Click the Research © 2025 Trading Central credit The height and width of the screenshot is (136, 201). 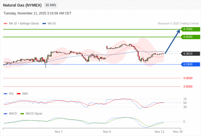[x=178, y=24]
